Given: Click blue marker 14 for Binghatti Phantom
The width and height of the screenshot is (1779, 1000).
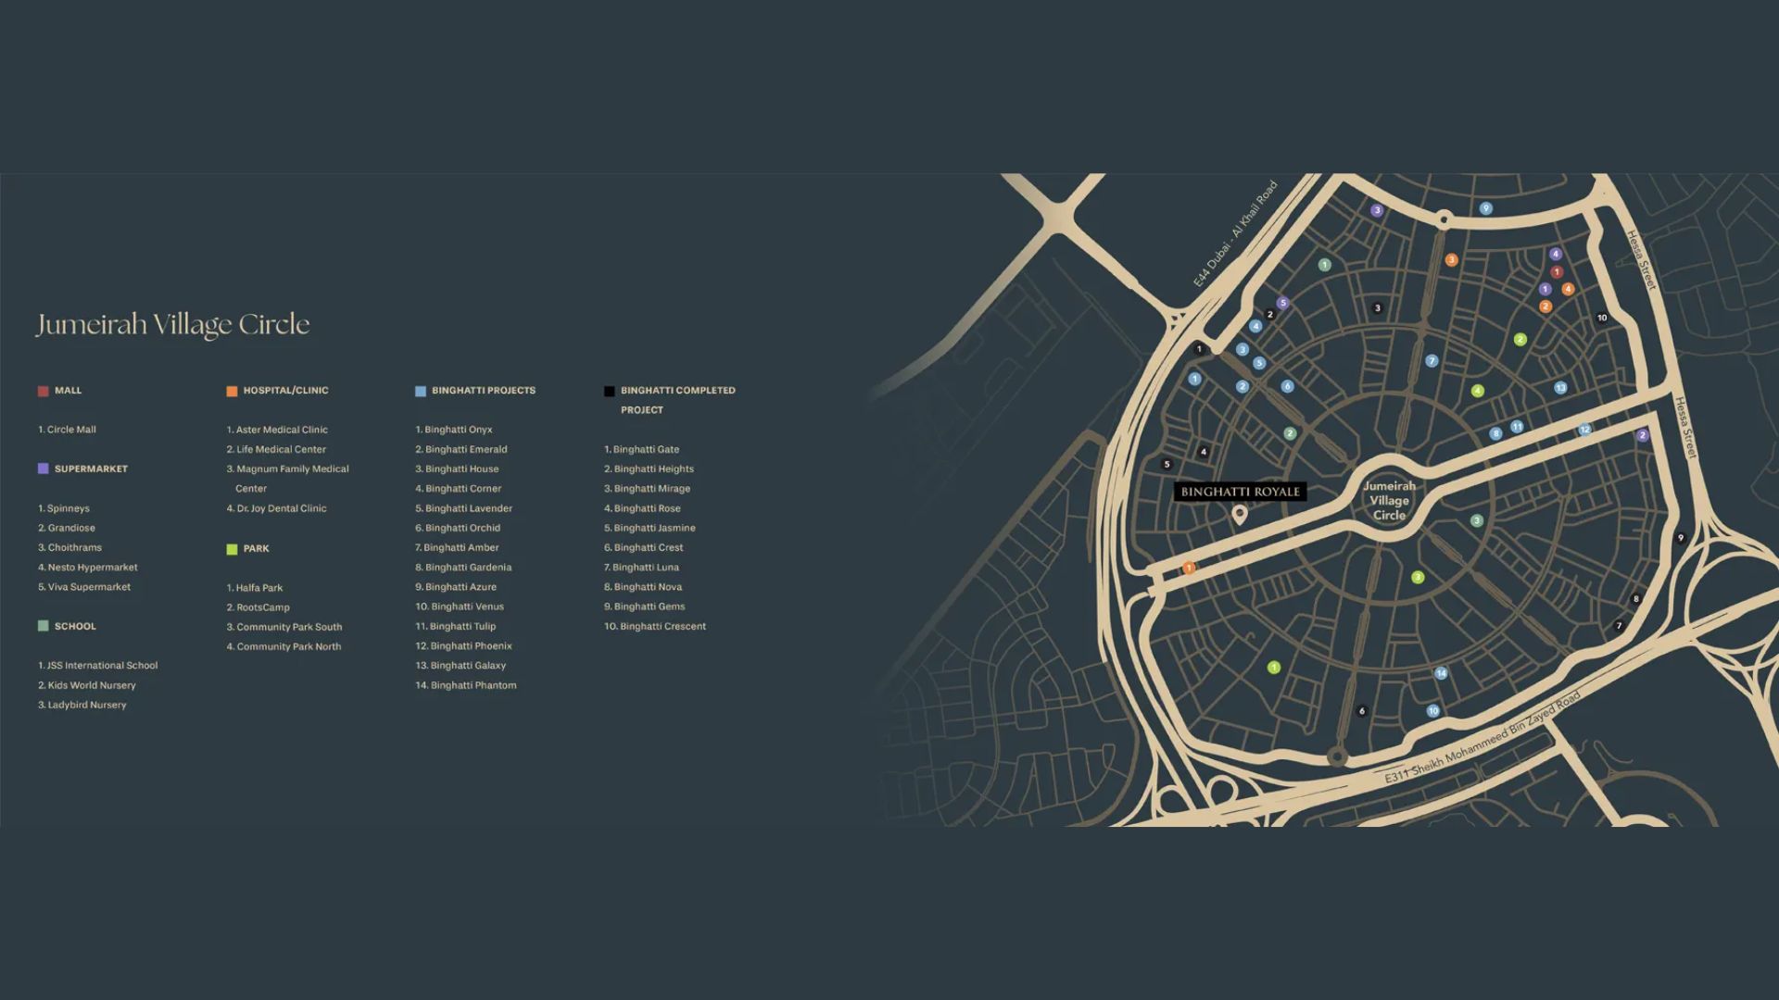Looking at the screenshot, I should [1441, 673].
